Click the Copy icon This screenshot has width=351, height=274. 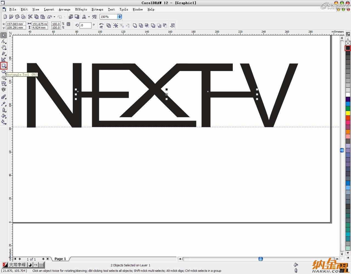[36, 17]
